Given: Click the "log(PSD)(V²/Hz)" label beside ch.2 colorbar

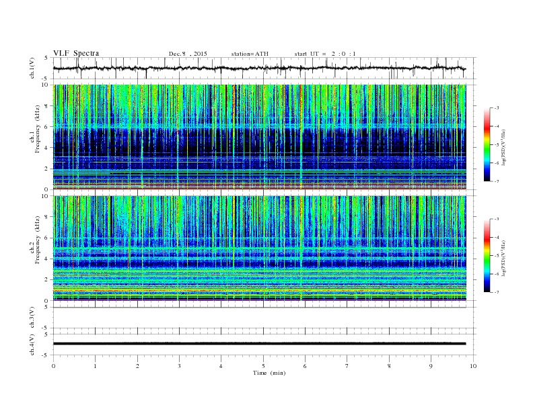Looking at the screenshot, I should (x=504, y=258).
